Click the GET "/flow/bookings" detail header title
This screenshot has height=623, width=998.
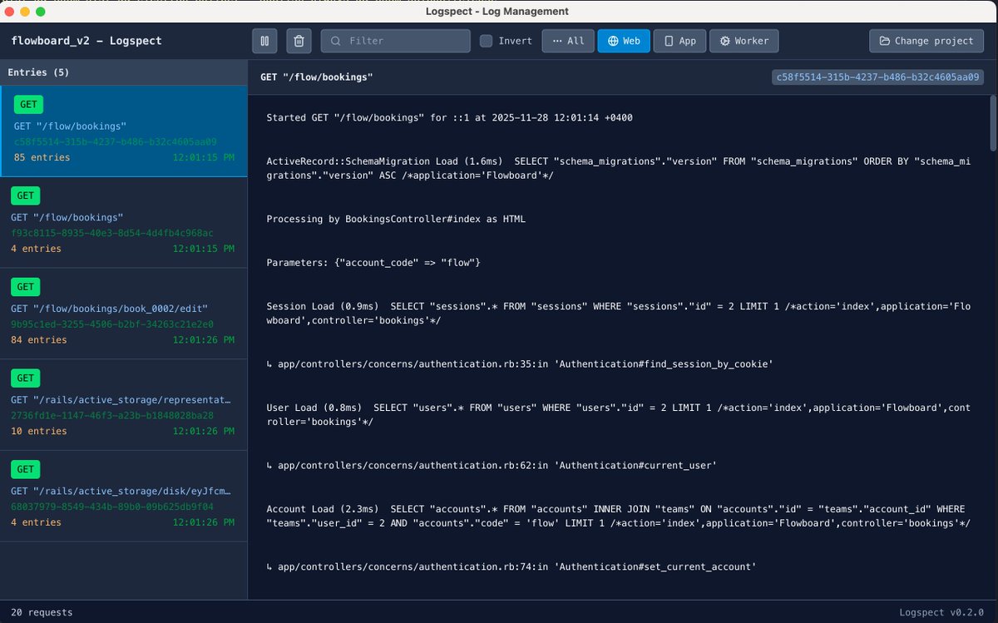tap(316, 77)
